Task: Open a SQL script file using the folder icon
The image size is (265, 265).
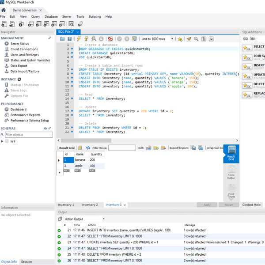Action: pos(63,39)
